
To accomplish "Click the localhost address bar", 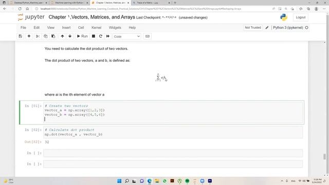I will pyautogui.click(x=140, y=9).
